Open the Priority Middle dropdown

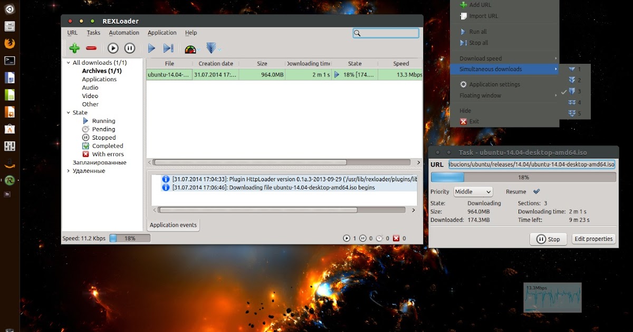[473, 192]
